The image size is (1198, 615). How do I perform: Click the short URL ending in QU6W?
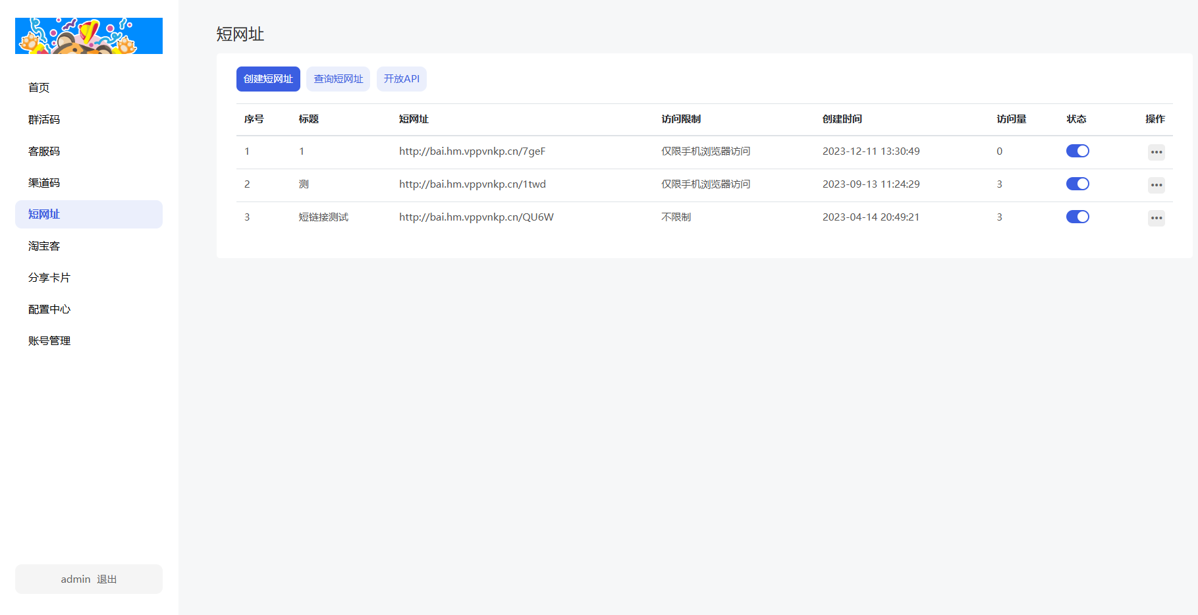point(476,217)
